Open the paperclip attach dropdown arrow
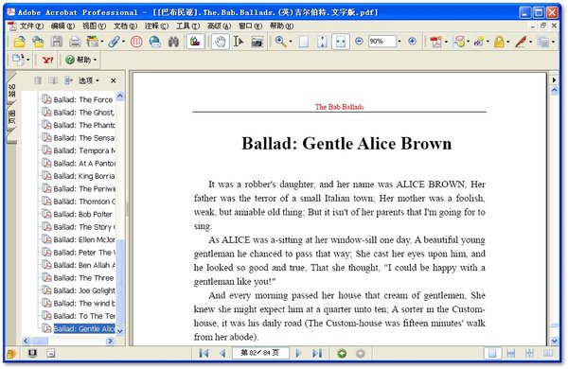Image resolution: width=568 pixels, height=369 pixels. [123, 42]
